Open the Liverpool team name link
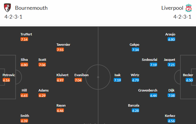The height and width of the screenshot is (124, 196). [172, 8]
